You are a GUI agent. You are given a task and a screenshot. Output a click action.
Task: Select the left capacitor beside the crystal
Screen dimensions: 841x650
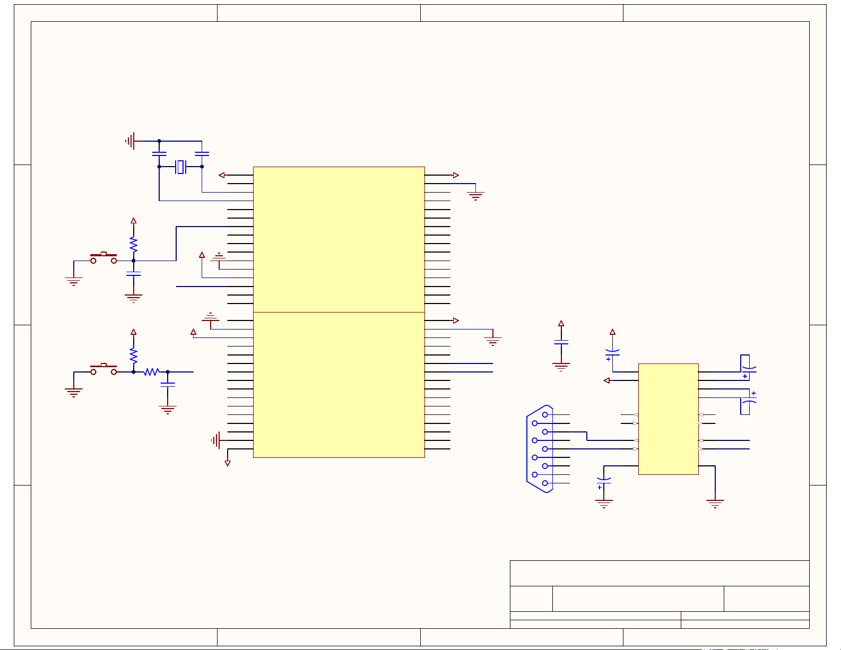pos(159,154)
